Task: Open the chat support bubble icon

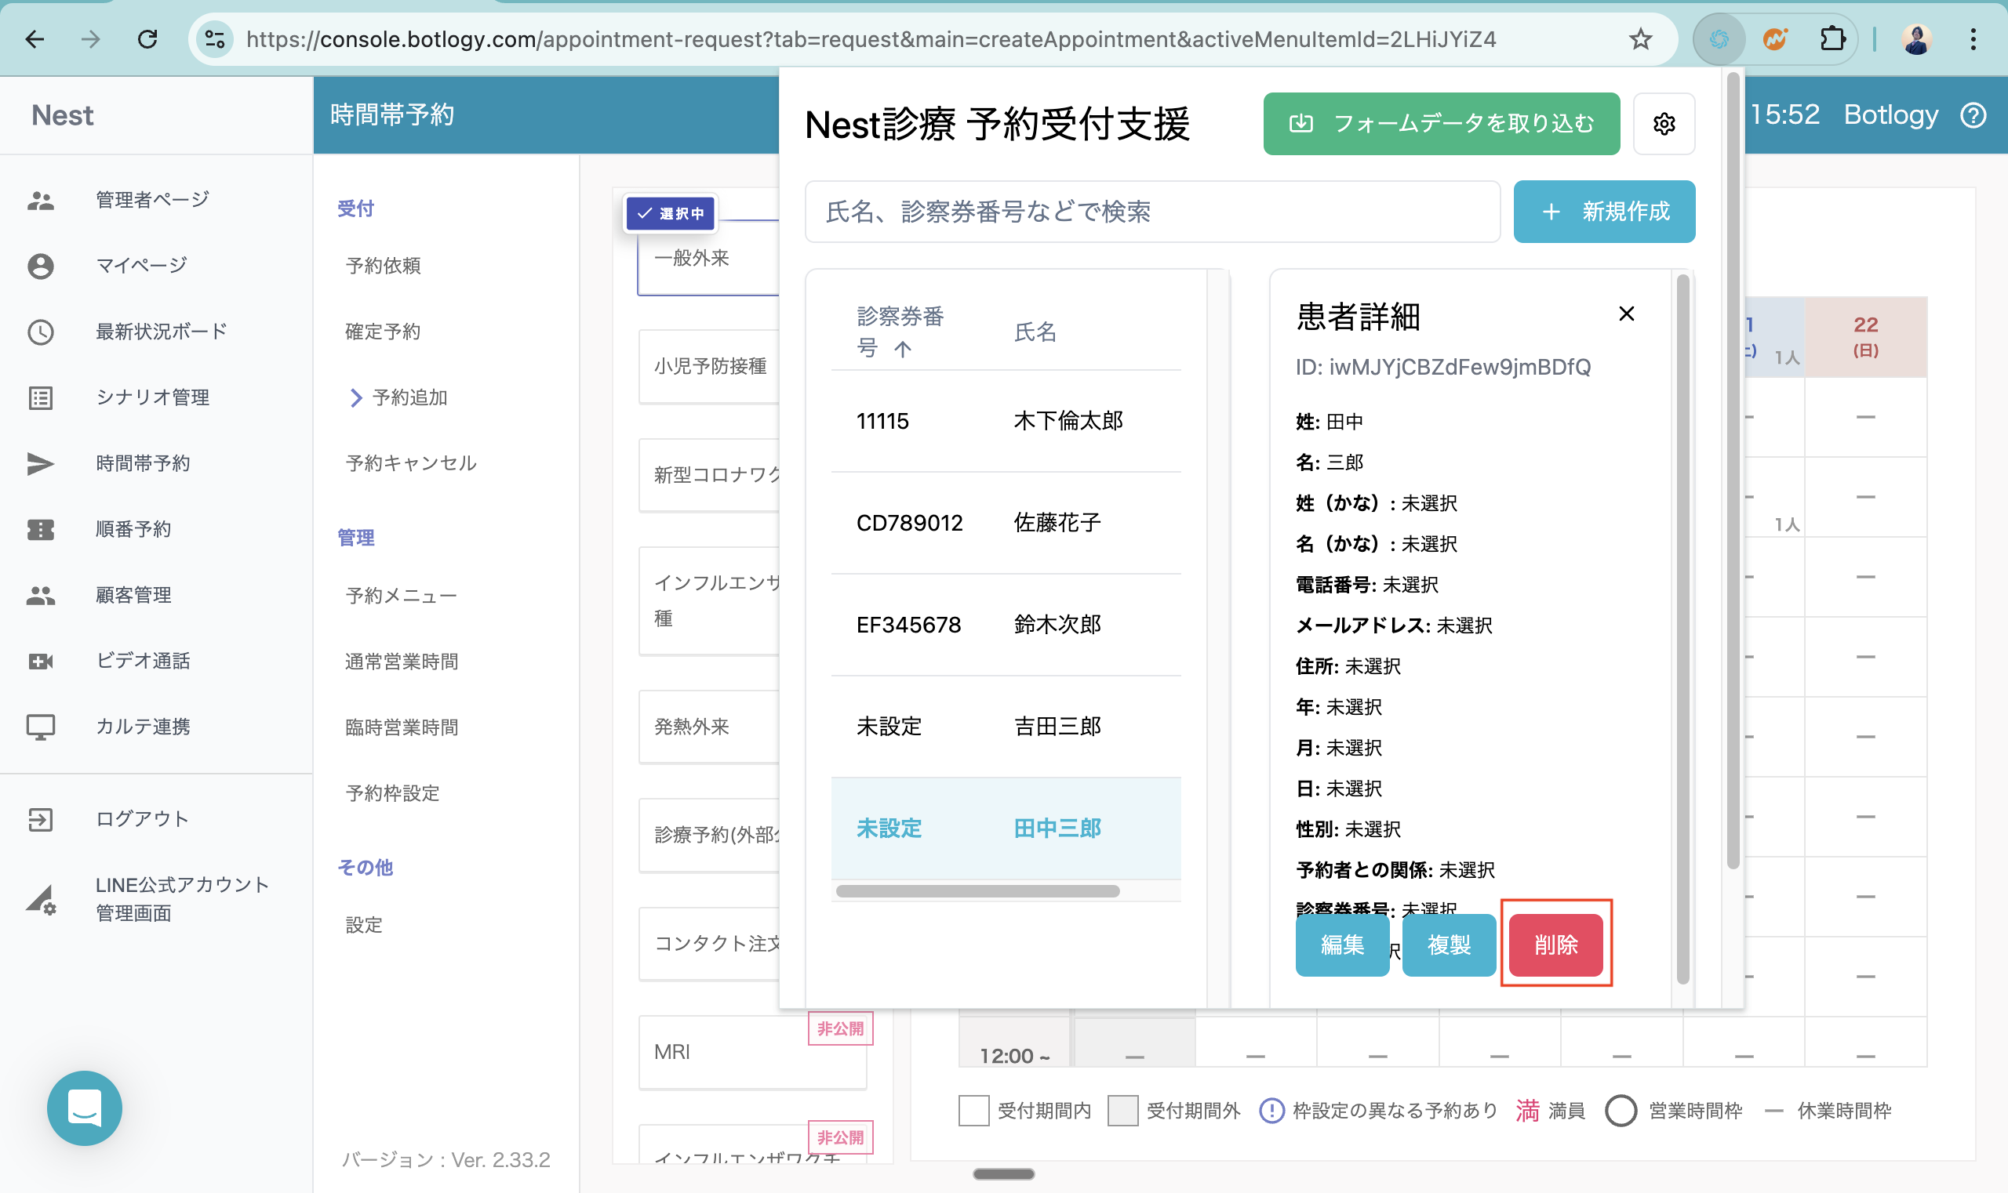Action: [x=85, y=1108]
